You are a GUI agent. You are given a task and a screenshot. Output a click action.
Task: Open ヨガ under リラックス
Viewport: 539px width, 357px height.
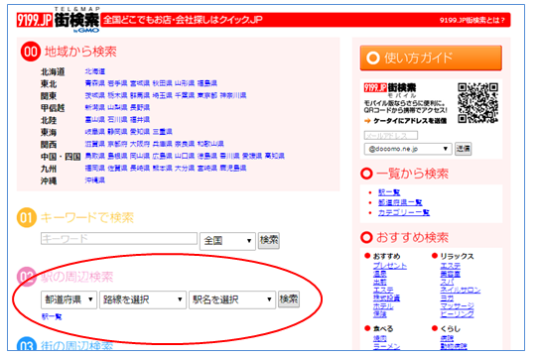(447, 297)
